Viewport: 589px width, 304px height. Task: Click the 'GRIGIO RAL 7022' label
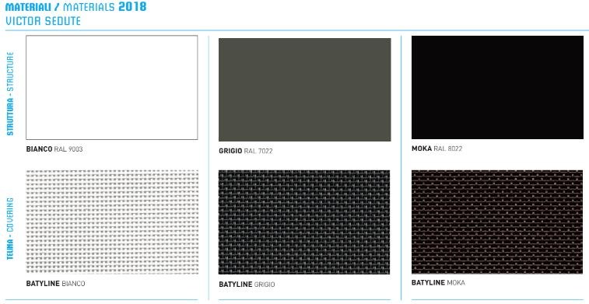click(246, 152)
